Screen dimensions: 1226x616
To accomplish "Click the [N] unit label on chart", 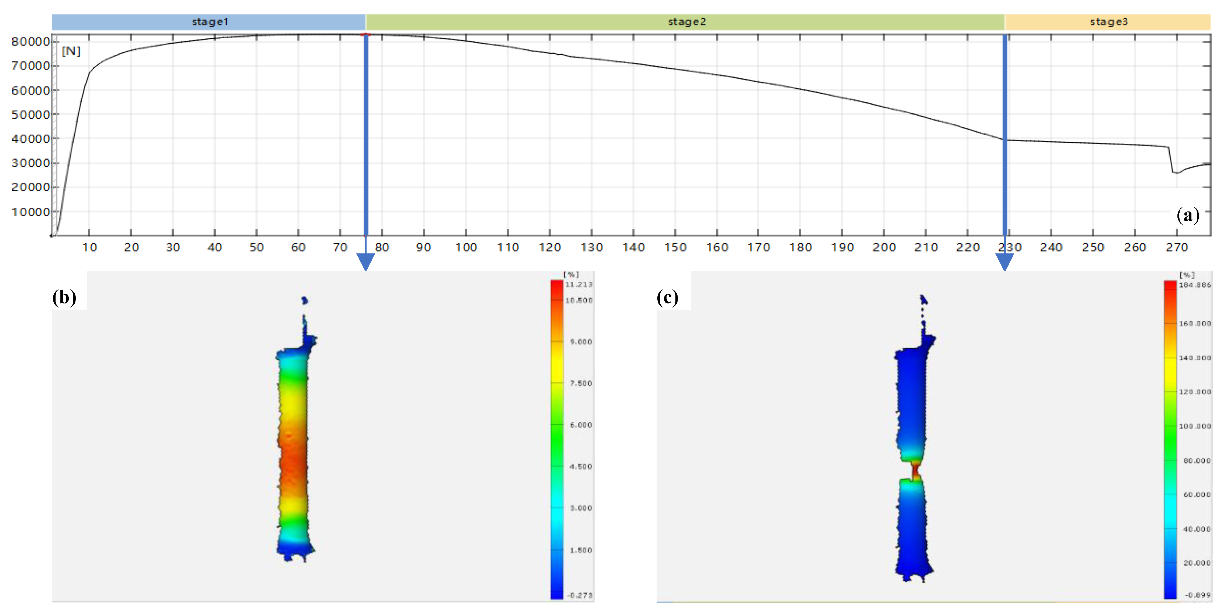I will (71, 51).
